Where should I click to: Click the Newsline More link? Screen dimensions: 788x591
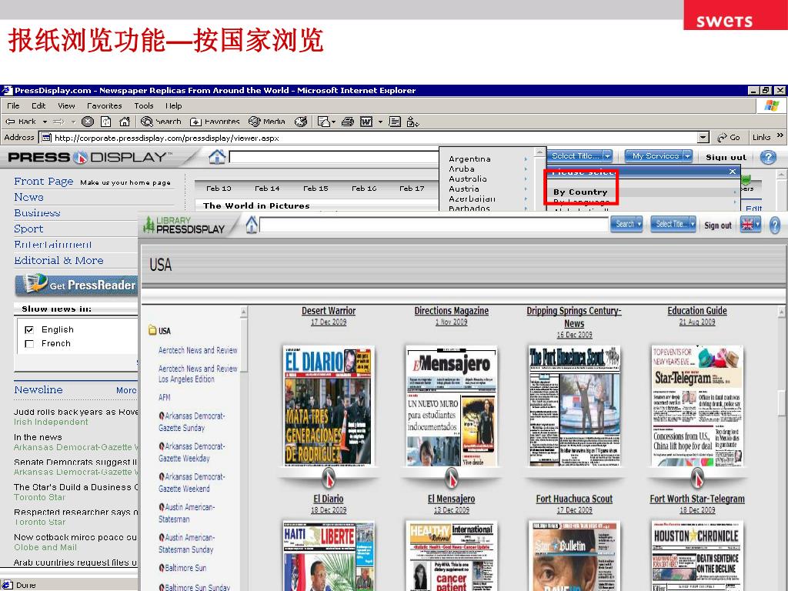[126, 390]
